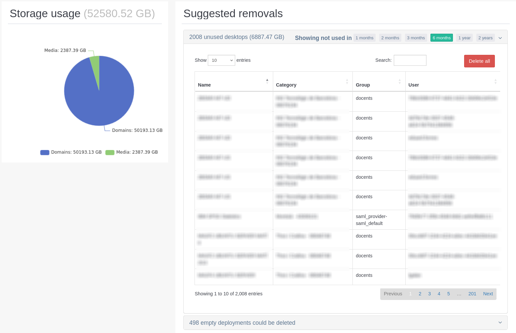
Task: Sort table by Group column arrows
Action: [x=399, y=81]
